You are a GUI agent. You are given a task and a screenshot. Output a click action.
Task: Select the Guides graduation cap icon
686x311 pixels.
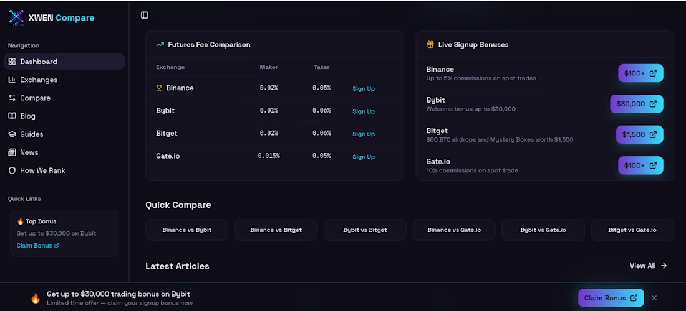(x=12, y=134)
